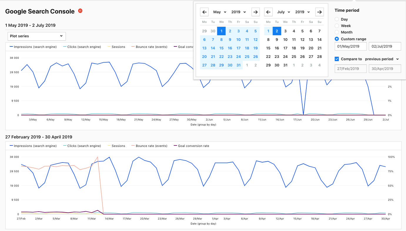Select the Week time period
The image size is (406, 231).
[x=337, y=26]
